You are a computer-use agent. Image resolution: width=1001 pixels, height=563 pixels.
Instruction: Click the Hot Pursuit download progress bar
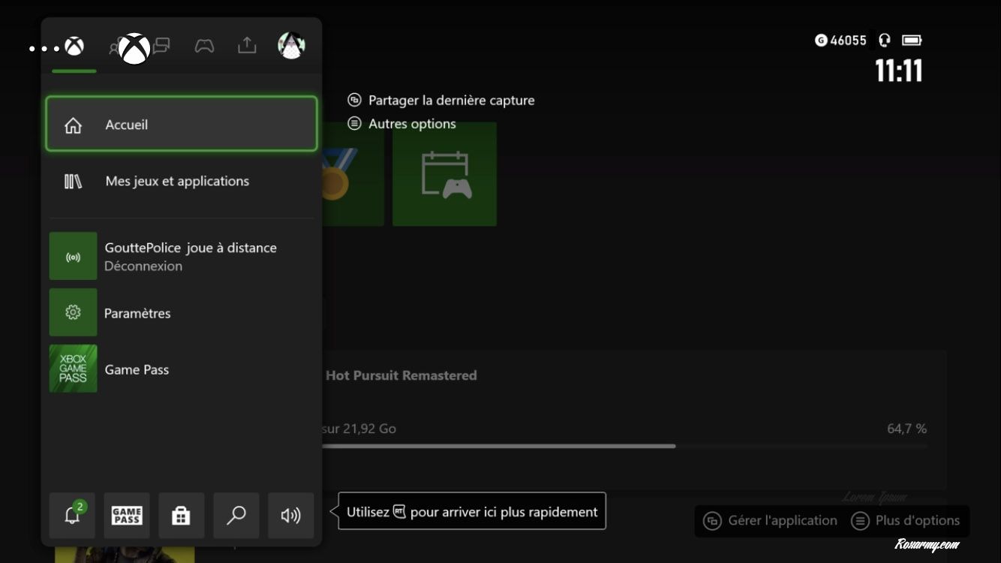pos(498,446)
